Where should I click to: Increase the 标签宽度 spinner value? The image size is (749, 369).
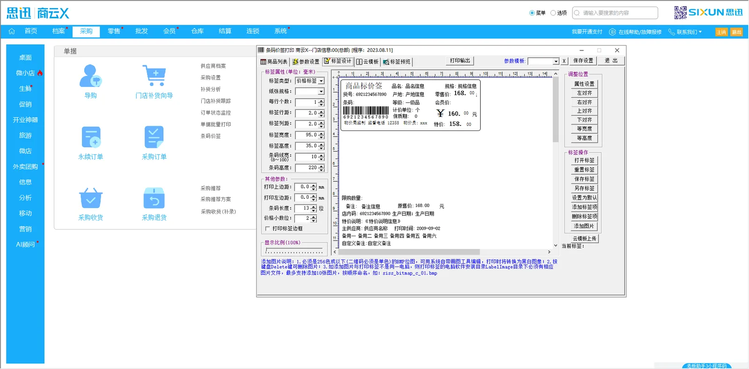point(321,133)
